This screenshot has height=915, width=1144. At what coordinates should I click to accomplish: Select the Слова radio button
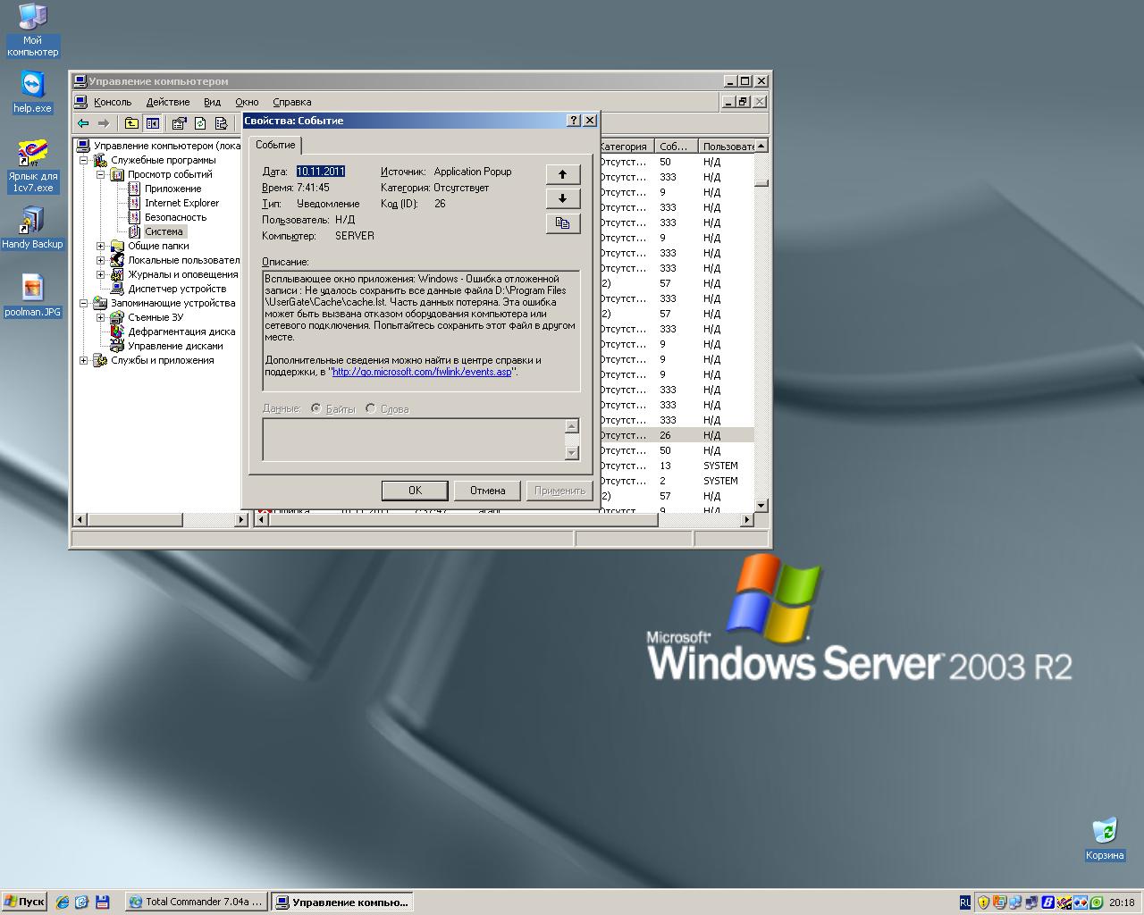tap(371, 409)
